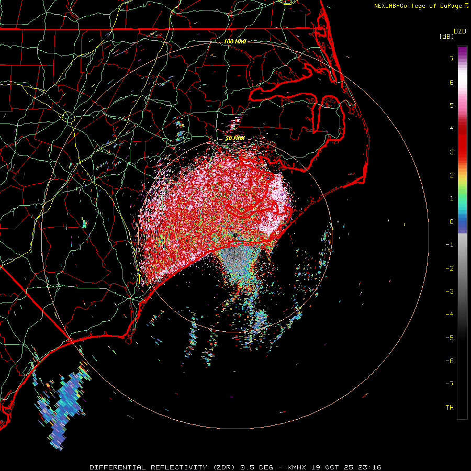471x471 pixels.
Task: Click the -3 dB legend value
Action: 450,291
